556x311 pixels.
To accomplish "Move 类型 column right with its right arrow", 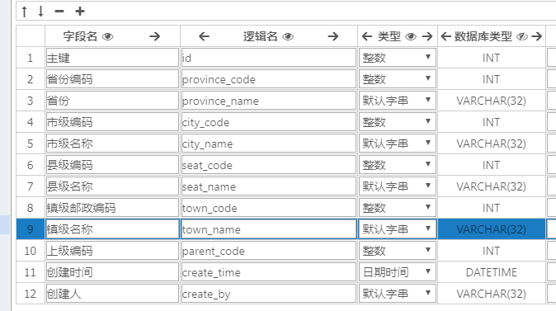I will pos(427,36).
